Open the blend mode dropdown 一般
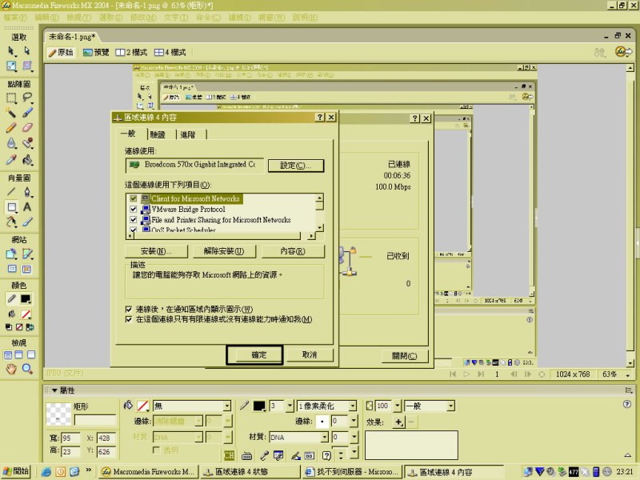This screenshot has height=480, width=640. (x=450, y=406)
